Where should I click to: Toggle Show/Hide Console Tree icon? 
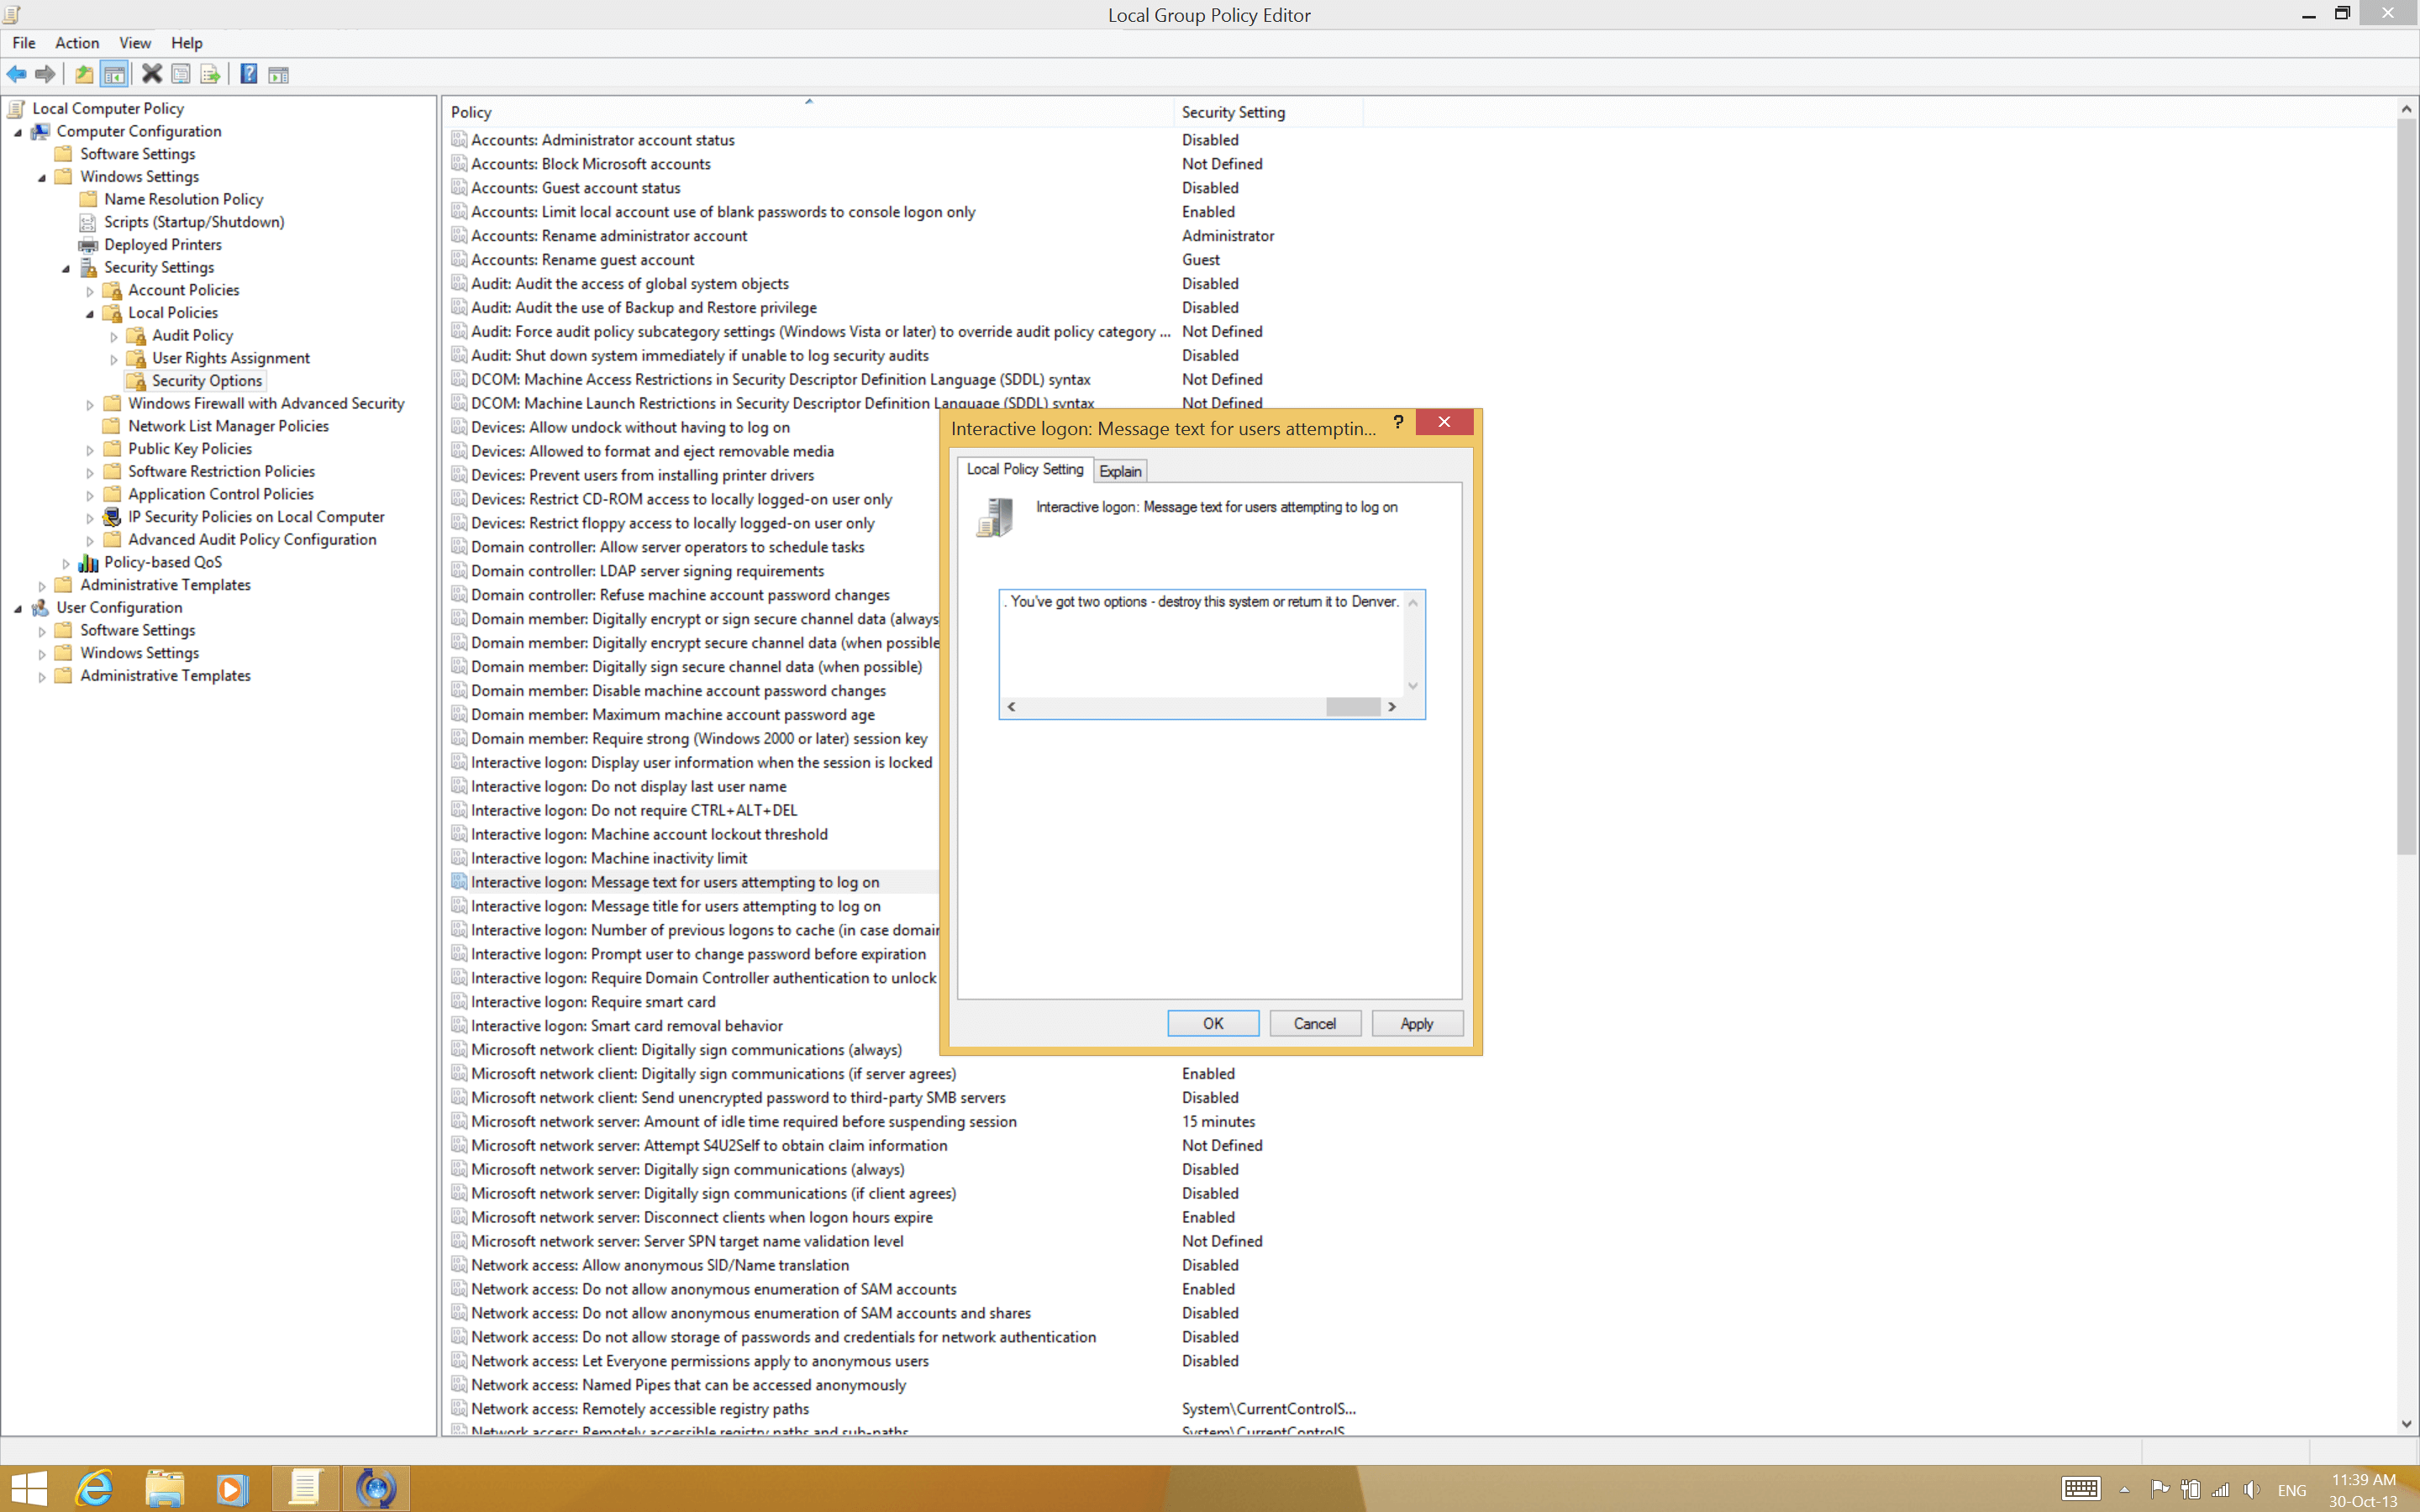click(114, 74)
